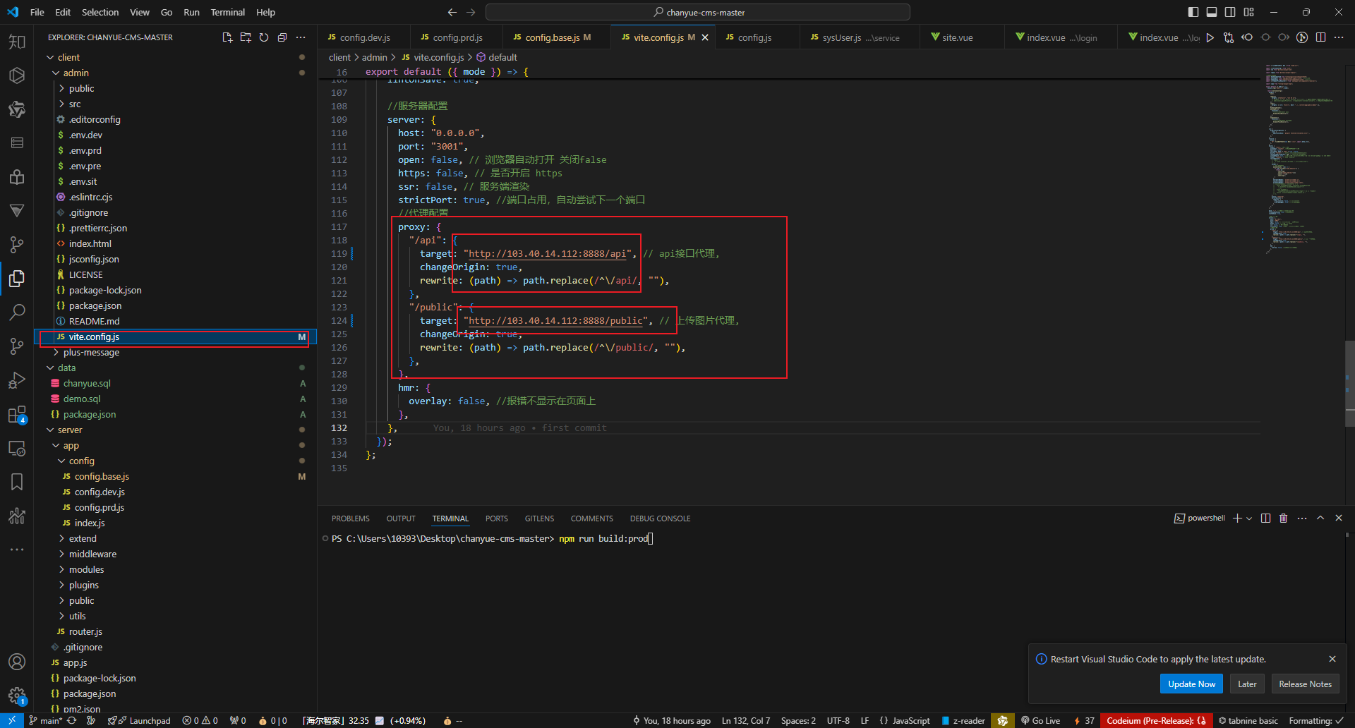Click the main* branch in status bar

46,720
